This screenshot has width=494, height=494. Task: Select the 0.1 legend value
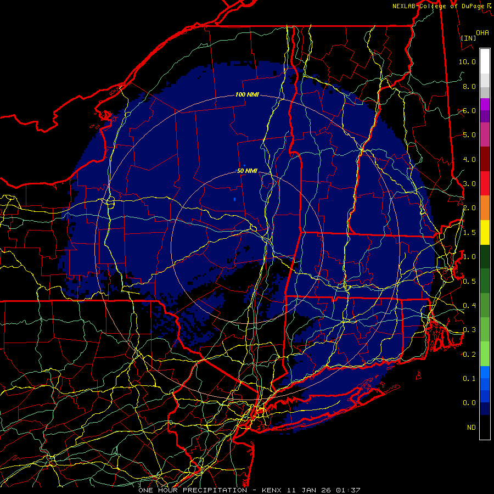click(x=469, y=379)
